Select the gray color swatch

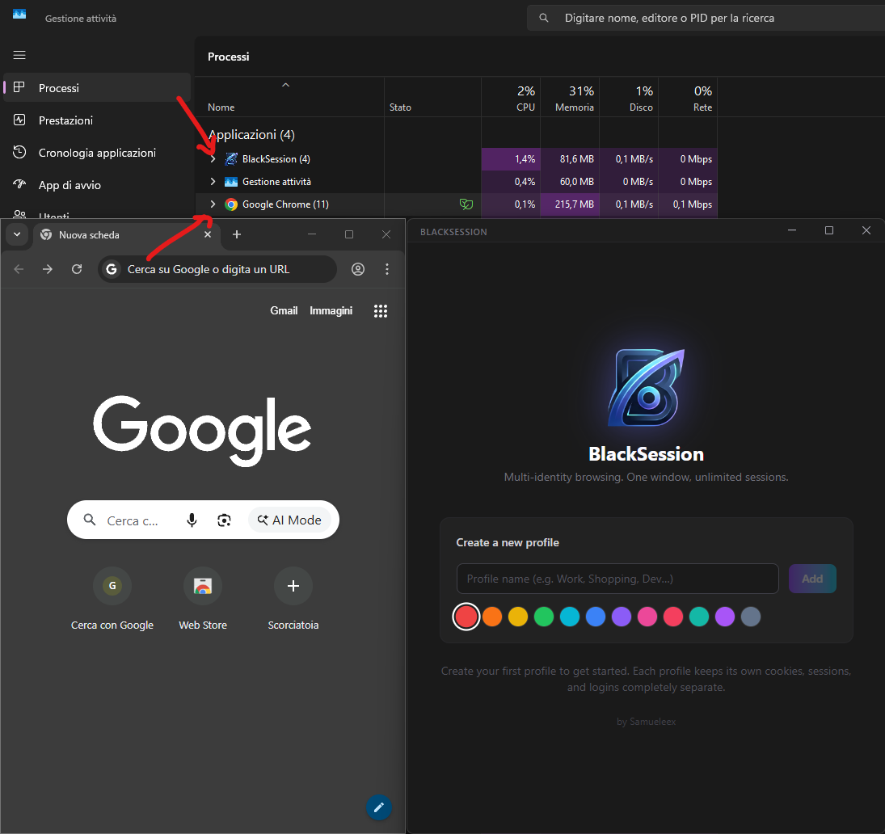(751, 617)
